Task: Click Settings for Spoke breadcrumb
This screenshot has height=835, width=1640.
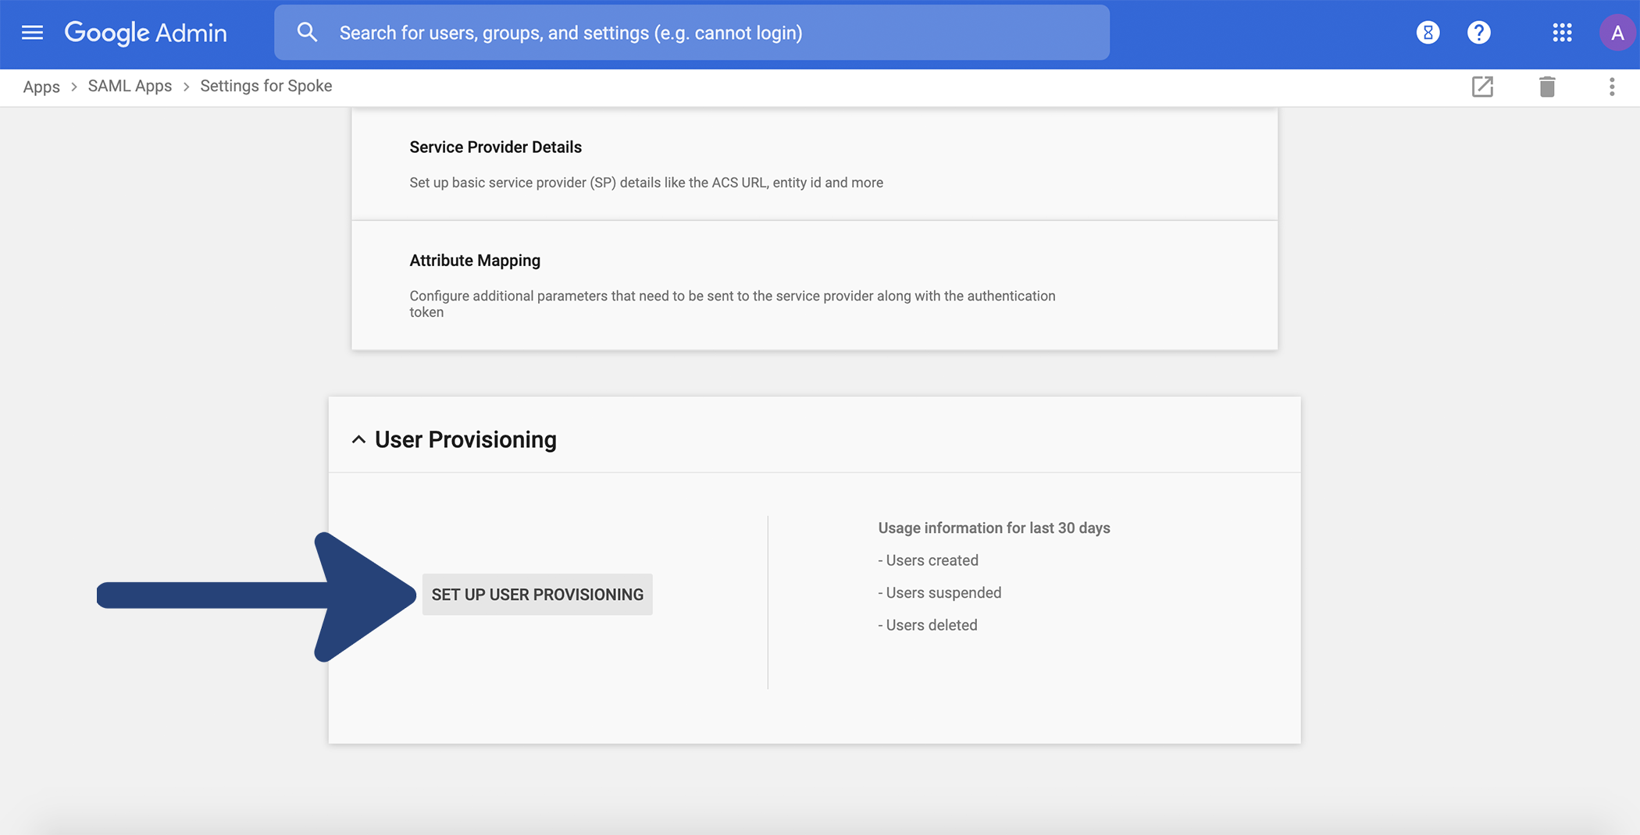Action: 266,86
